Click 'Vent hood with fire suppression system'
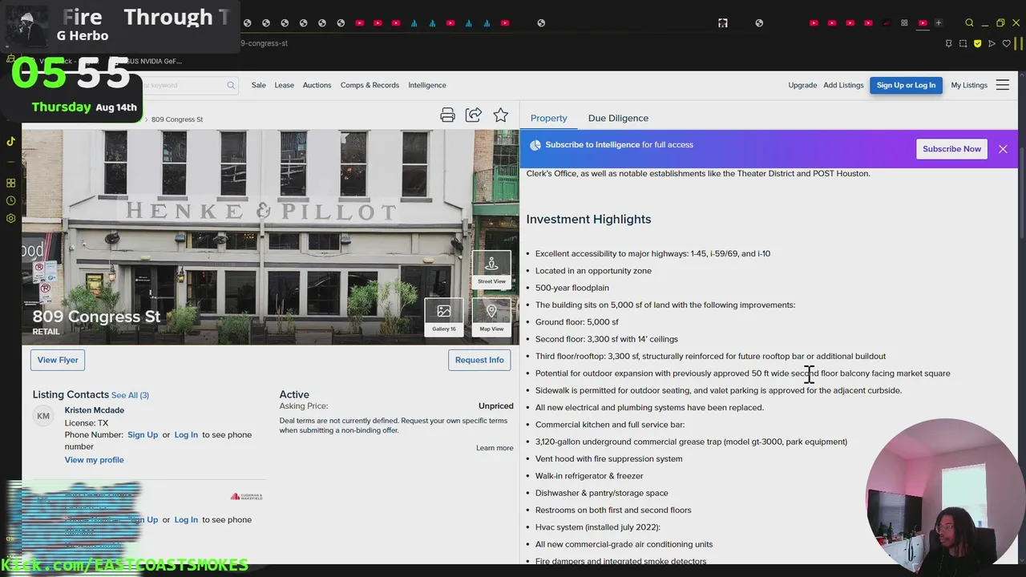 coord(609,459)
